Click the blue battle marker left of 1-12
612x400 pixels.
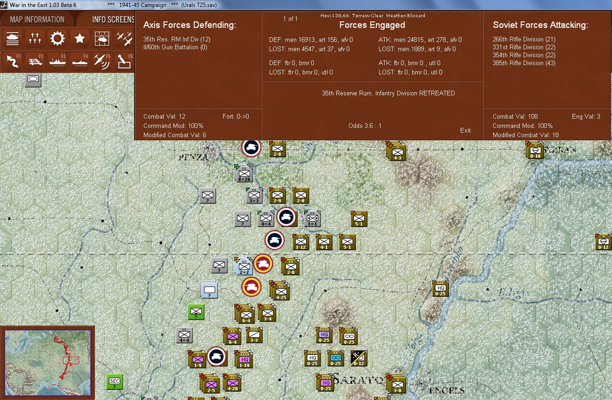coord(275,240)
